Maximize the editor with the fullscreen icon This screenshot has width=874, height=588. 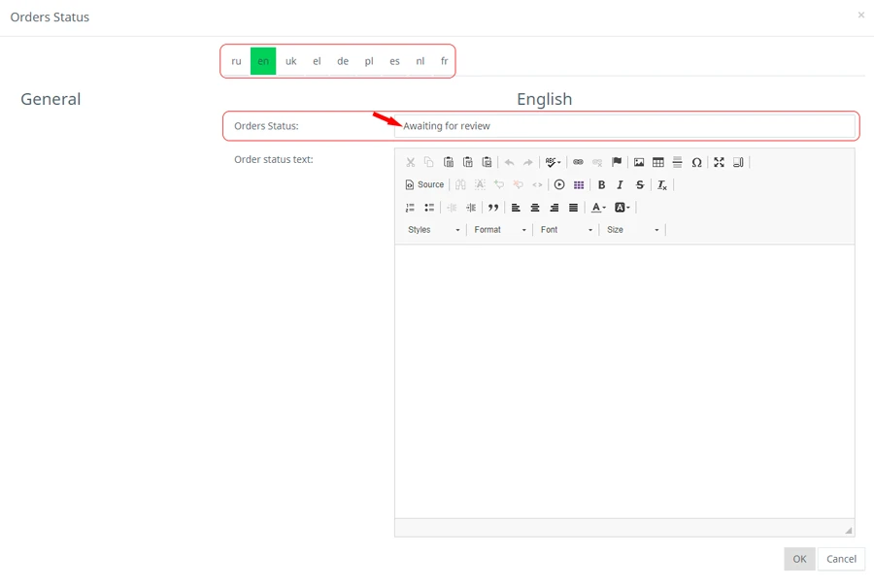pyautogui.click(x=720, y=162)
